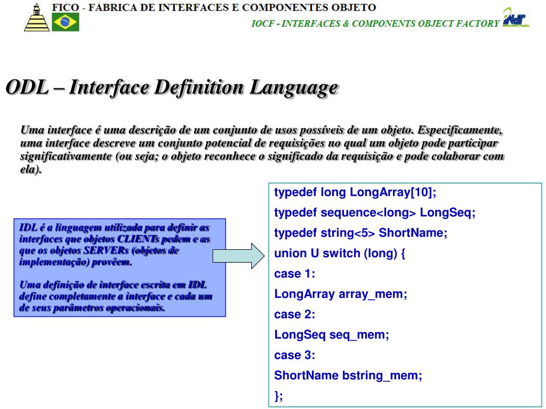The height and width of the screenshot is (409, 546).
Task: Click code line 'LongArray array_mem;'
Action: click(x=341, y=294)
